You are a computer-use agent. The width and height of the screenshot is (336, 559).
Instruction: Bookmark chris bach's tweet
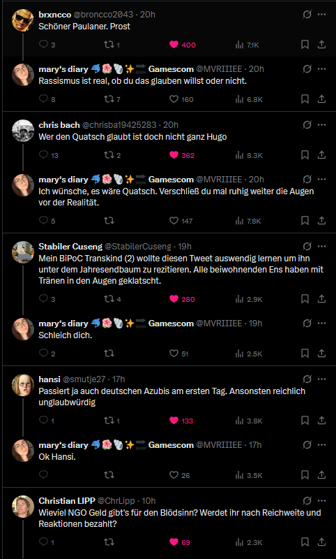(305, 155)
